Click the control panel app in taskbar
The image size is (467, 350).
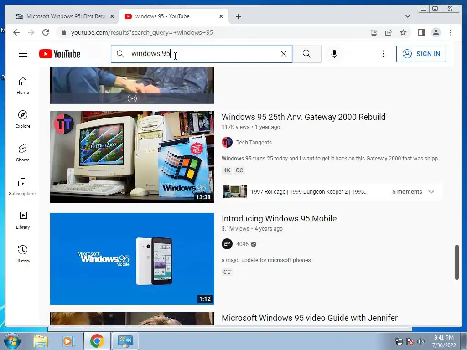[x=125, y=341]
